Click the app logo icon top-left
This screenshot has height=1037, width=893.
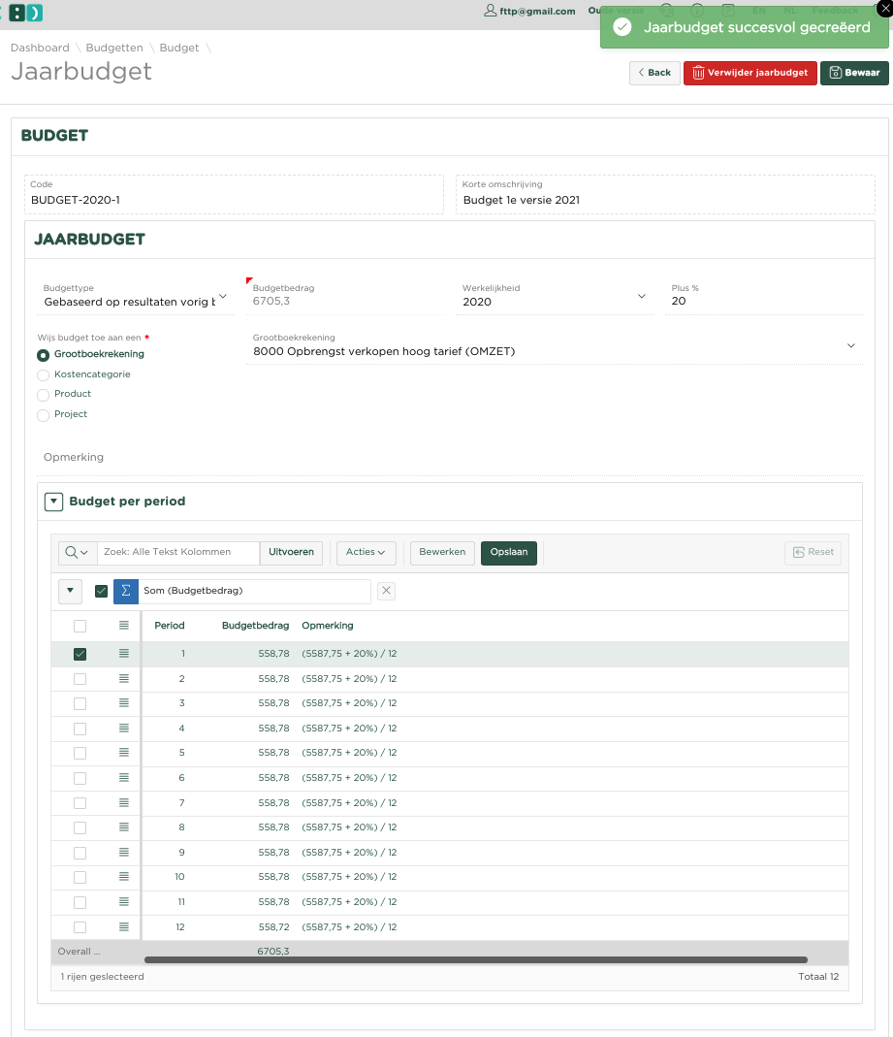(x=26, y=13)
